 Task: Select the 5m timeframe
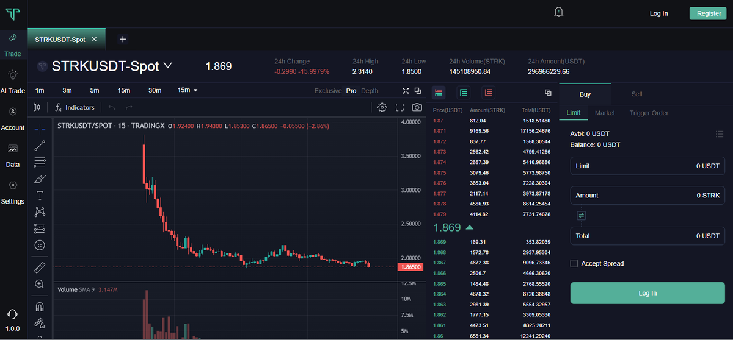[95, 90]
